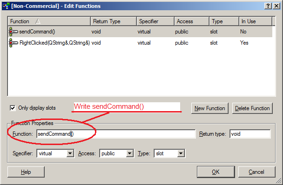The width and height of the screenshot is (283, 185).
Task: Click void return type of sendCommand()
Action: click(96, 32)
